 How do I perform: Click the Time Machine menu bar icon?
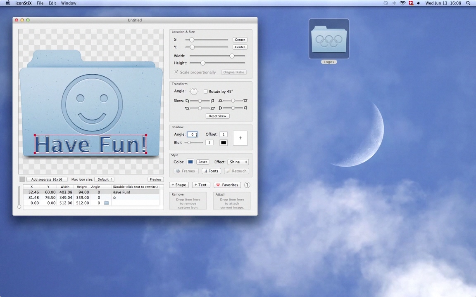click(x=386, y=3)
